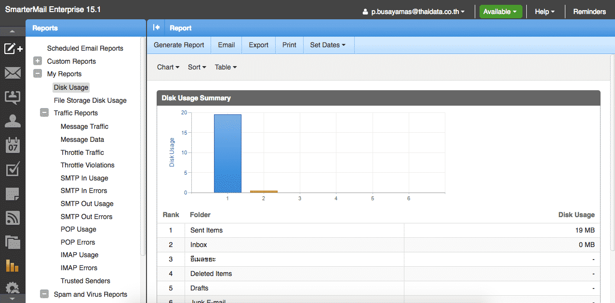Open the Email envelope sidebar icon
615x303 pixels.
pyautogui.click(x=13, y=73)
